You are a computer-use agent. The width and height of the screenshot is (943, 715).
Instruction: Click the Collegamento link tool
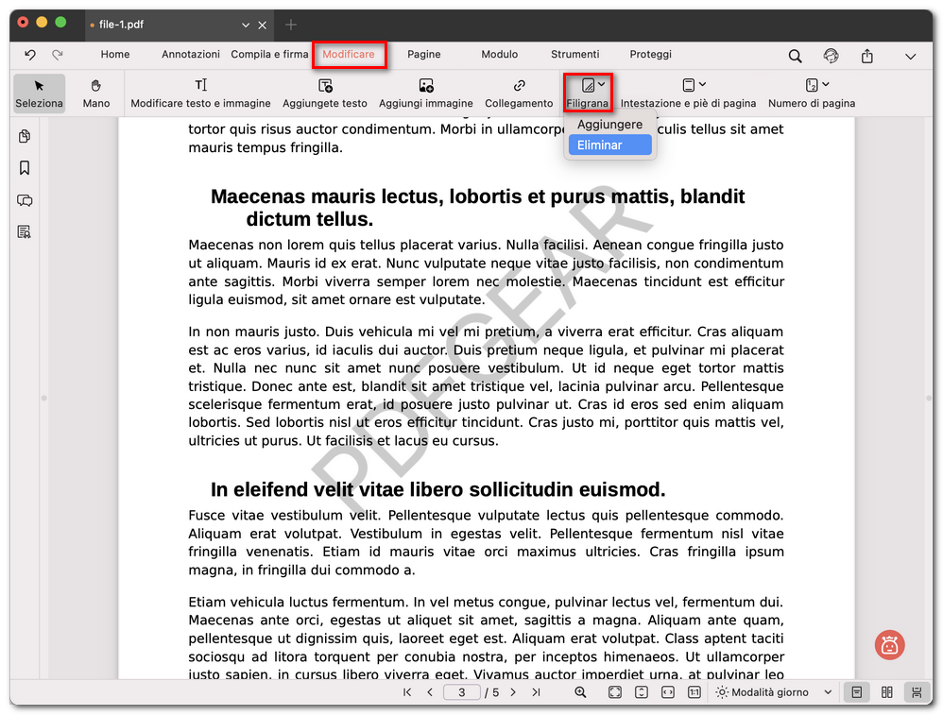(x=518, y=93)
